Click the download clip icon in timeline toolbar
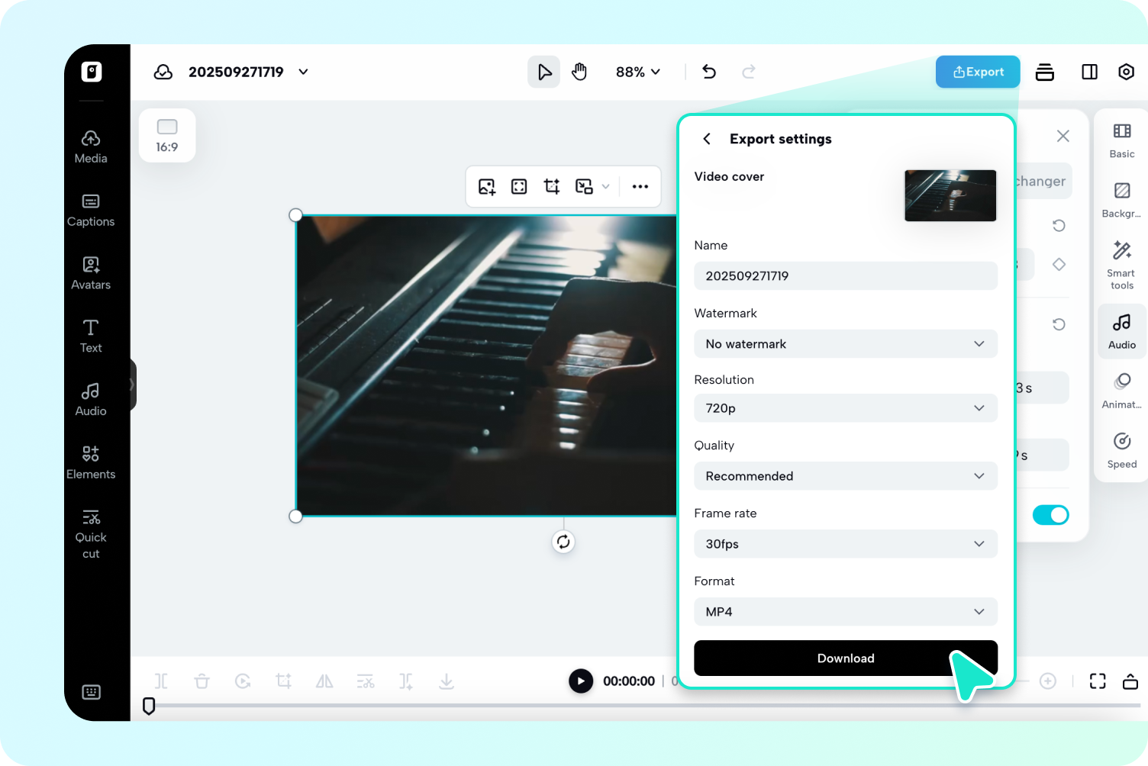The height and width of the screenshot is (766, 1148). (447, 681)
